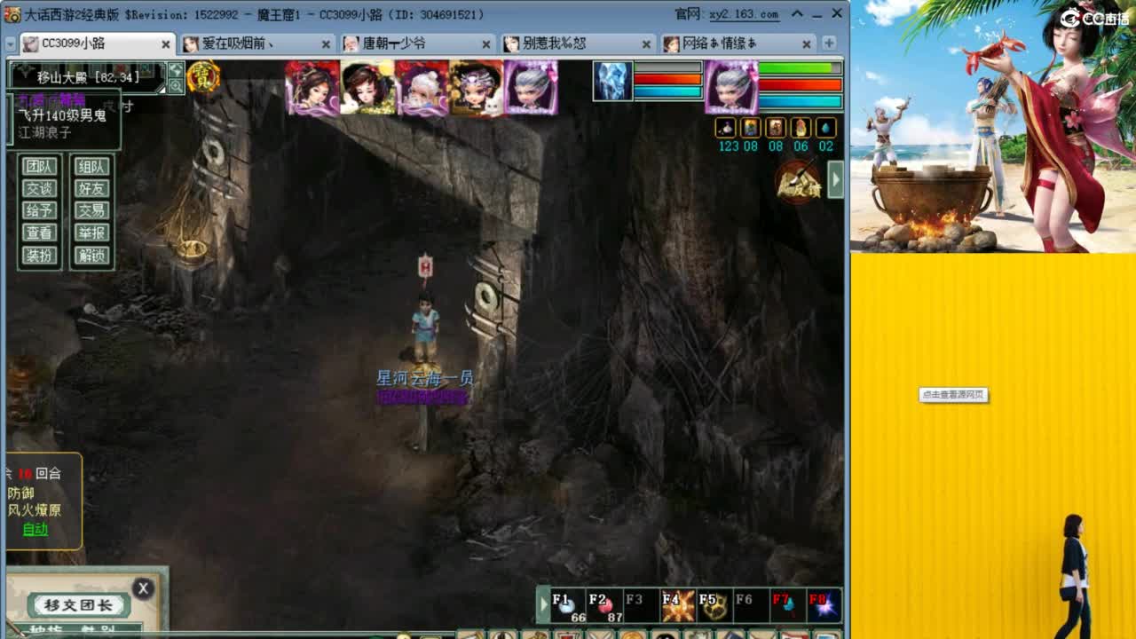The image size is (1136, 639).
Task: Click the minimap toggle icon above magnifier
Action: pos(176,69)
